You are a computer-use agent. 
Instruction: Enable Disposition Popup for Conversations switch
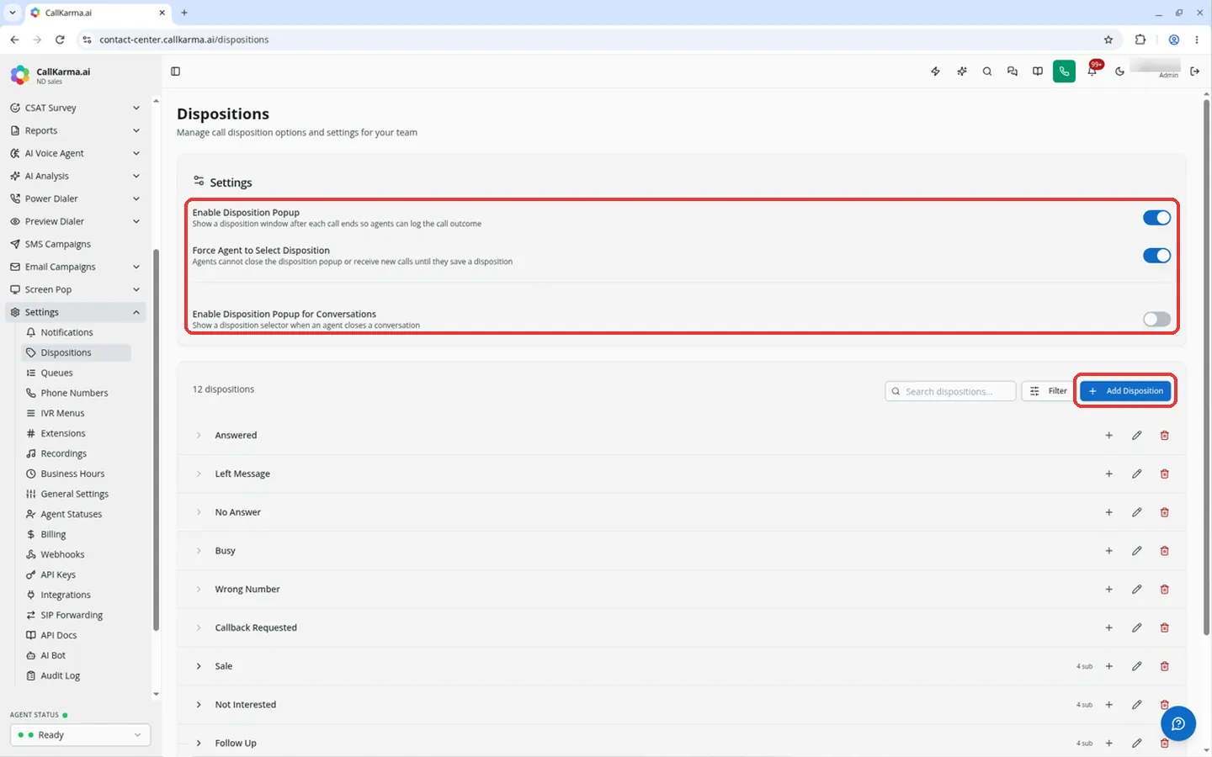pyautogui.click(x=1156, y=319)
